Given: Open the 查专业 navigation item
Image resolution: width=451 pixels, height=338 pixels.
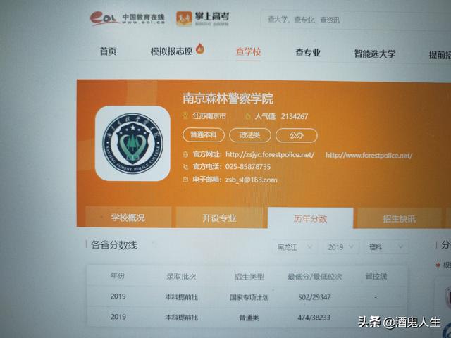Looking at the screenshot, I should pos(308,53).
